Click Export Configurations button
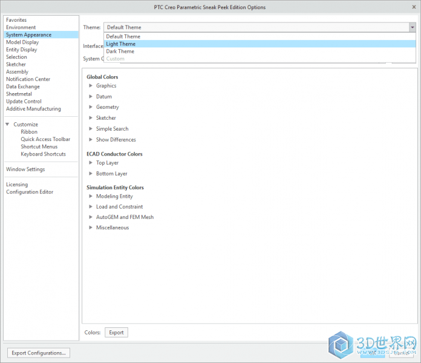 point(39,353)
